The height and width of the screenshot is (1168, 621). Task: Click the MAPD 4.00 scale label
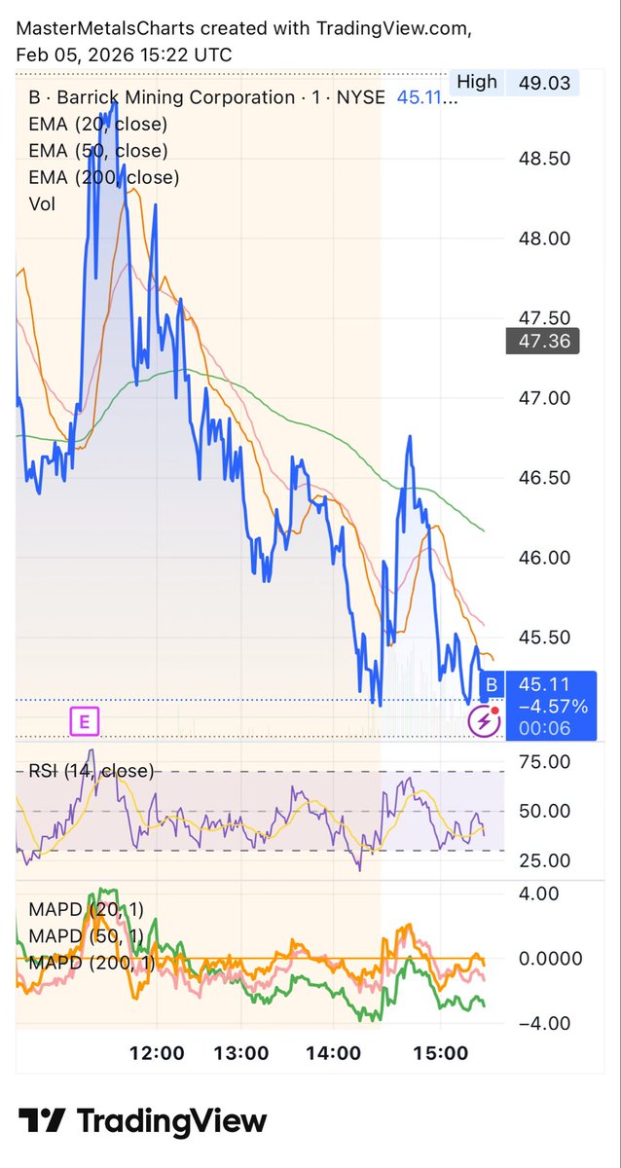539,893
